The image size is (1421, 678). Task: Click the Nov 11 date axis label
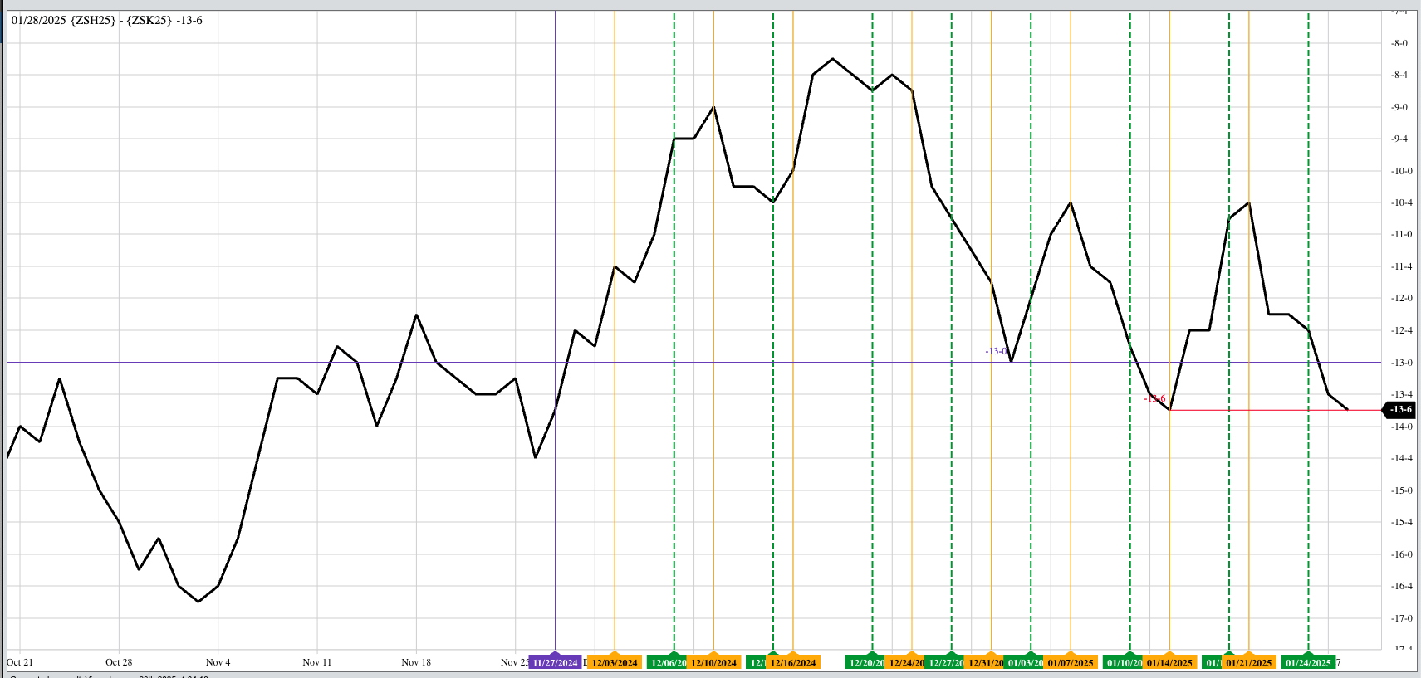(x=316, y=662)
